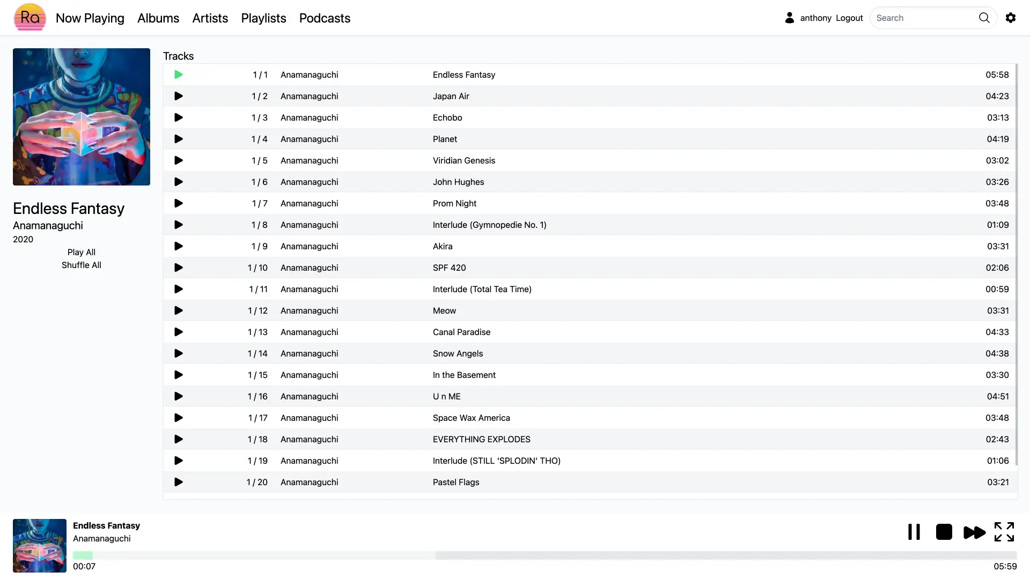Click the duration 04:23 of Japan Air
The height and width of the screenshot is (579, 1030).
997,96
